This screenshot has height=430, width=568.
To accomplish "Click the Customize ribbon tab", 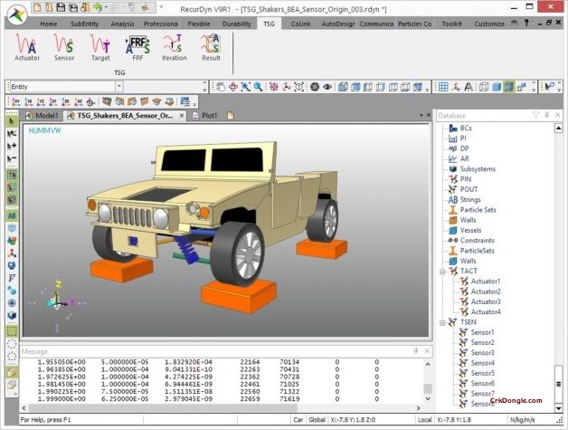I will [x=489, y=24].
